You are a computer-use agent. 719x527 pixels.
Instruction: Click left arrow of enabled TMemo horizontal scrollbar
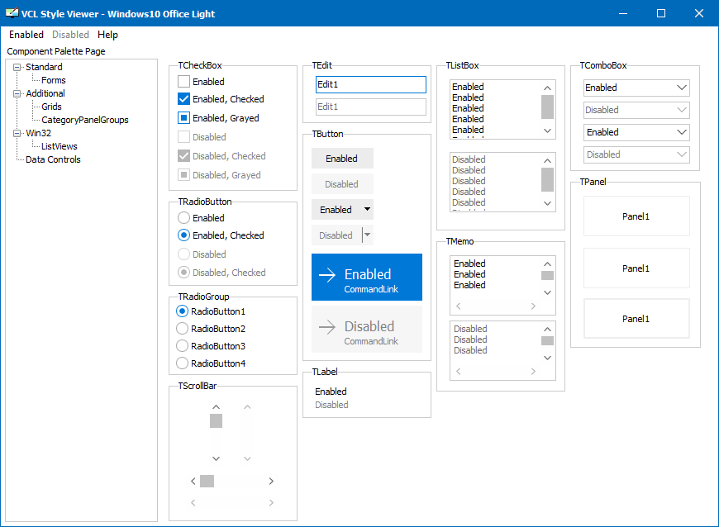[x=458, y=306]
